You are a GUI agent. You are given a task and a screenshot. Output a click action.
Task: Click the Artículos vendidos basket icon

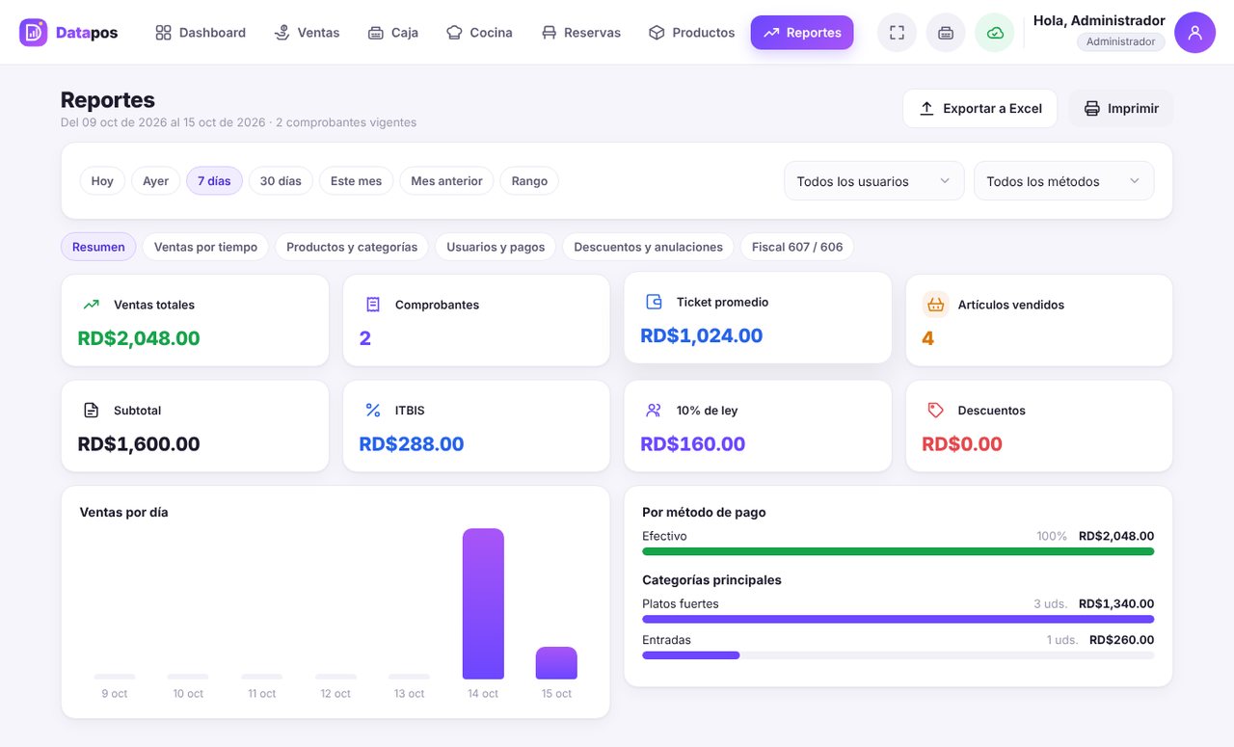point(935,305)
